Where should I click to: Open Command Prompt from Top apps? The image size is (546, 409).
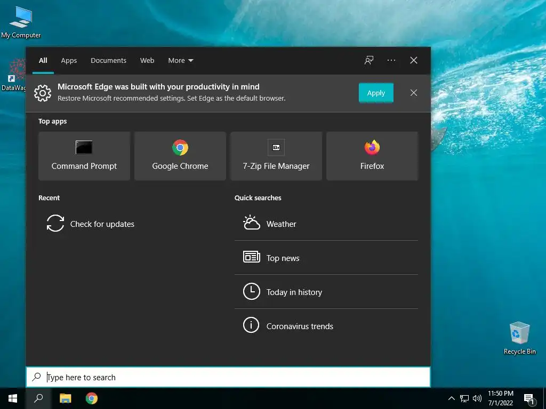pyautogui.click(x=84, y=156)
